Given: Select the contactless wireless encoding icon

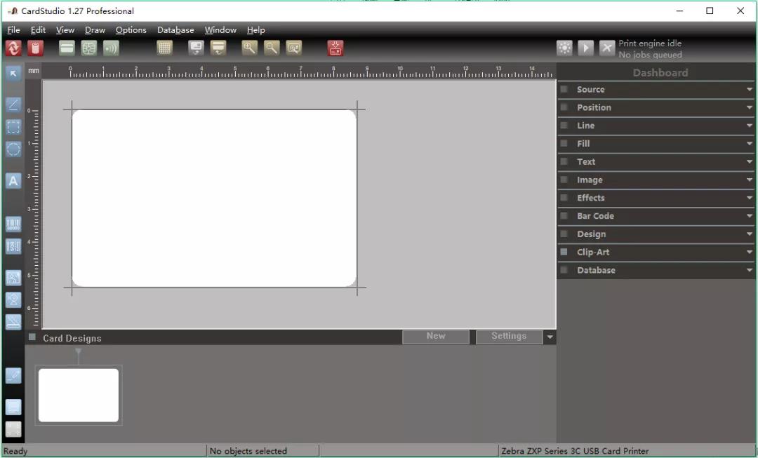Looking at the screenshot, I should click(x=111, y=48).
